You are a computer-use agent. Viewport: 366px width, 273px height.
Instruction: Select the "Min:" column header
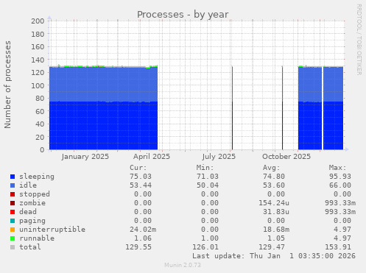tap(205, 168)
